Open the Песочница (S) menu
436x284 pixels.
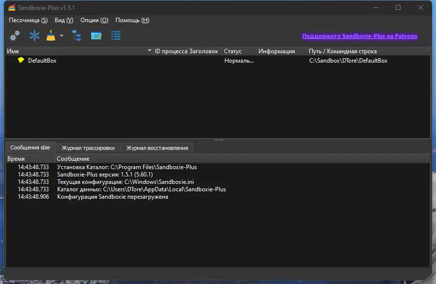click(x=28, y=20)
